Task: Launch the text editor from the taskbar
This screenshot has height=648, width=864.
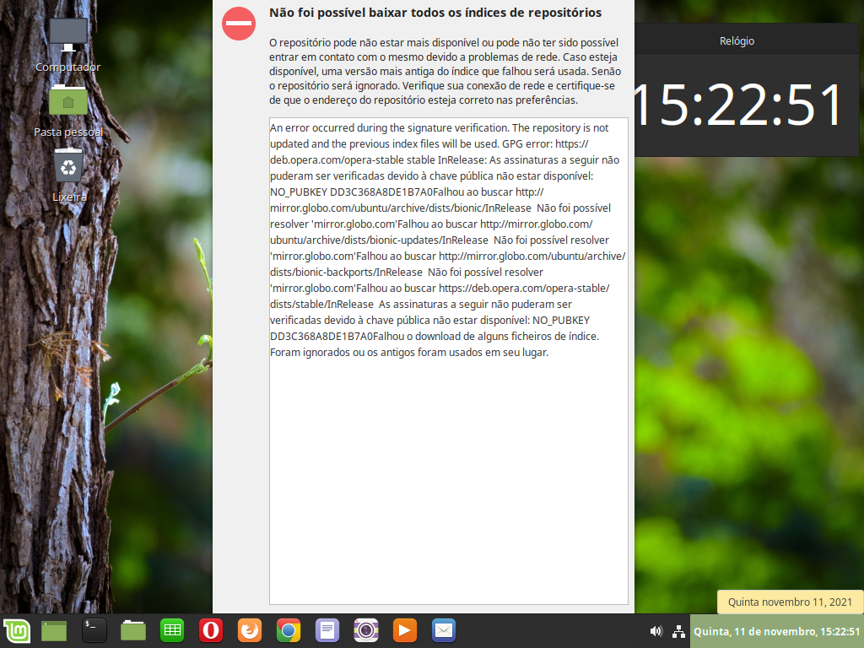Action: click(x=327, y=630)
